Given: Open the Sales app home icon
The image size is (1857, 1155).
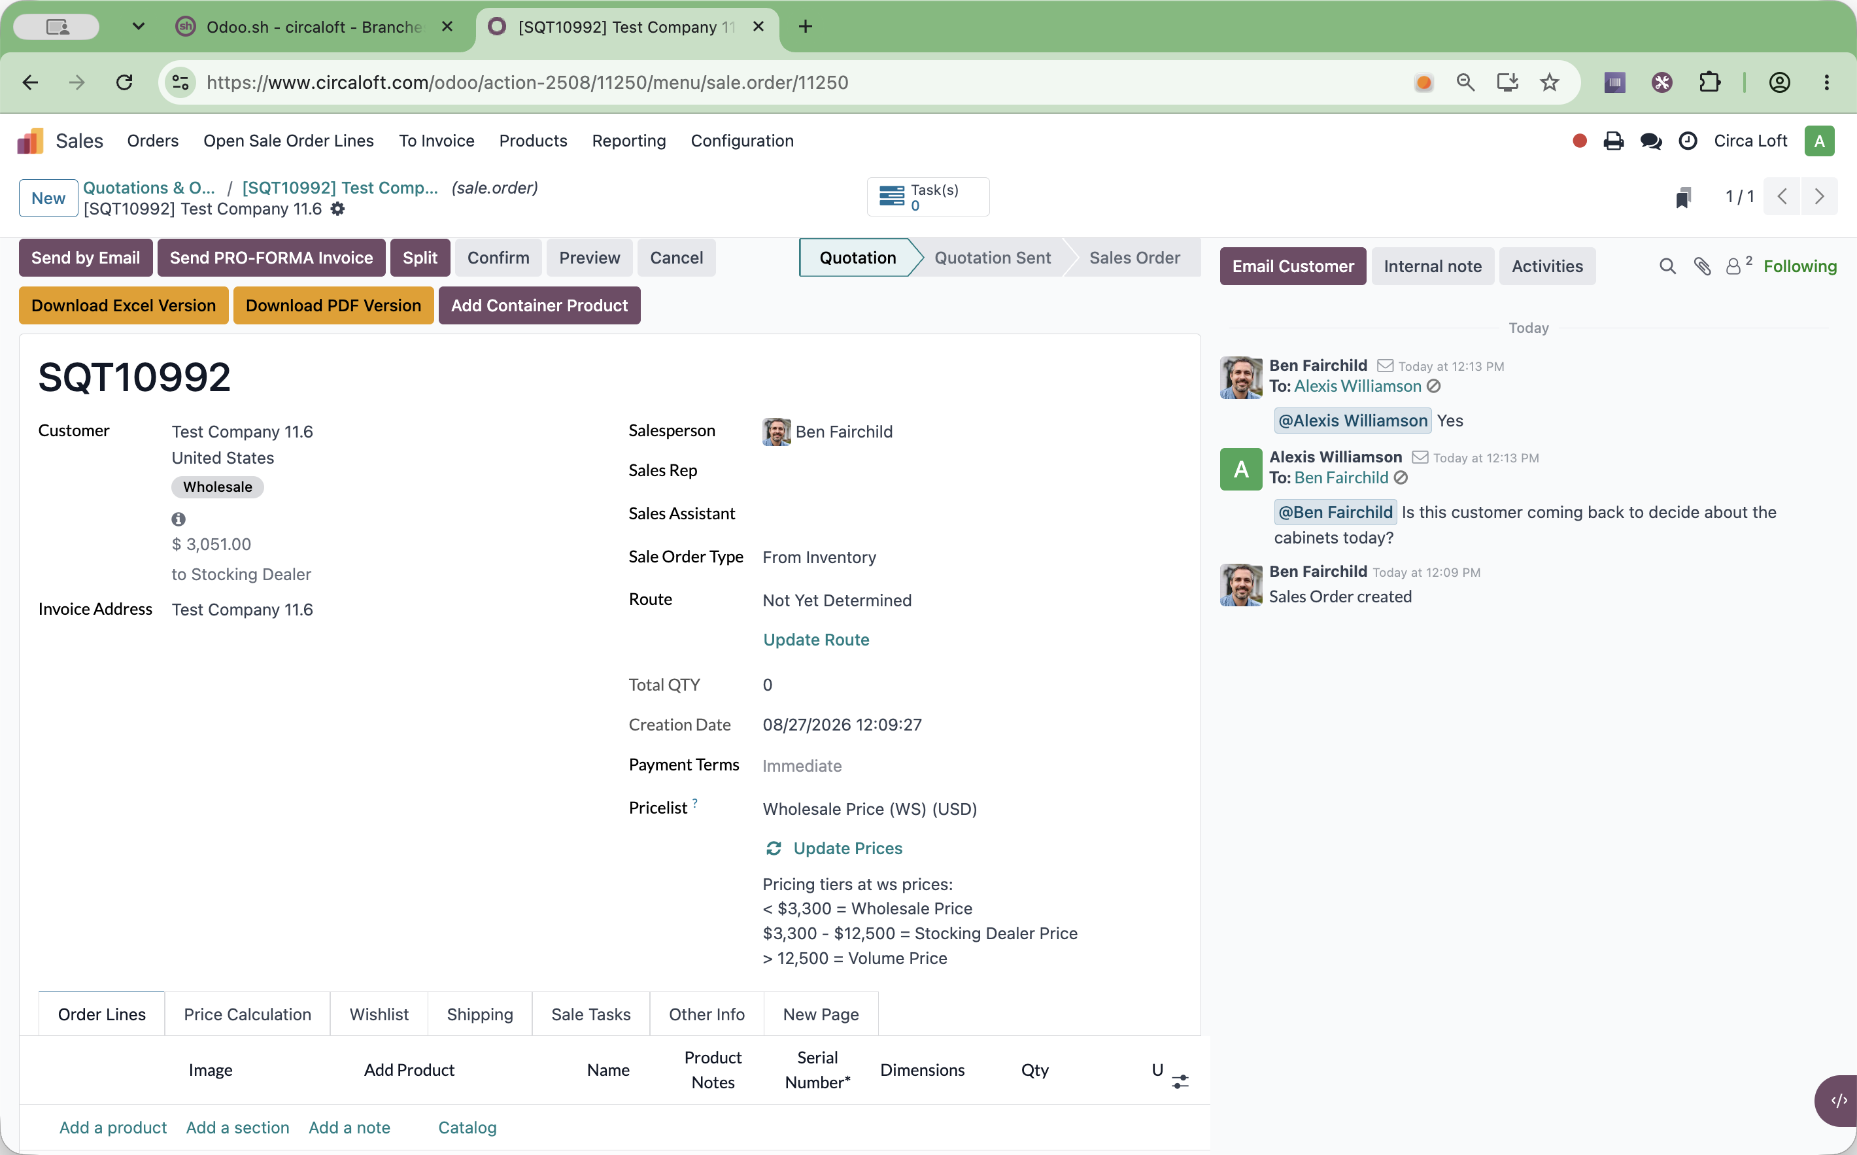Looking at the screenshot, I should tap(30, 141).
